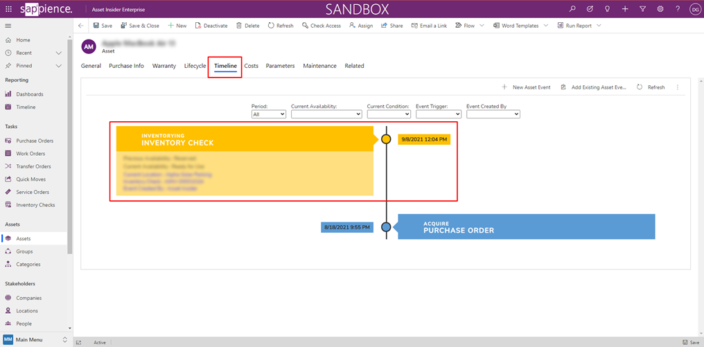Click New Asset Event button

point(526,87)
